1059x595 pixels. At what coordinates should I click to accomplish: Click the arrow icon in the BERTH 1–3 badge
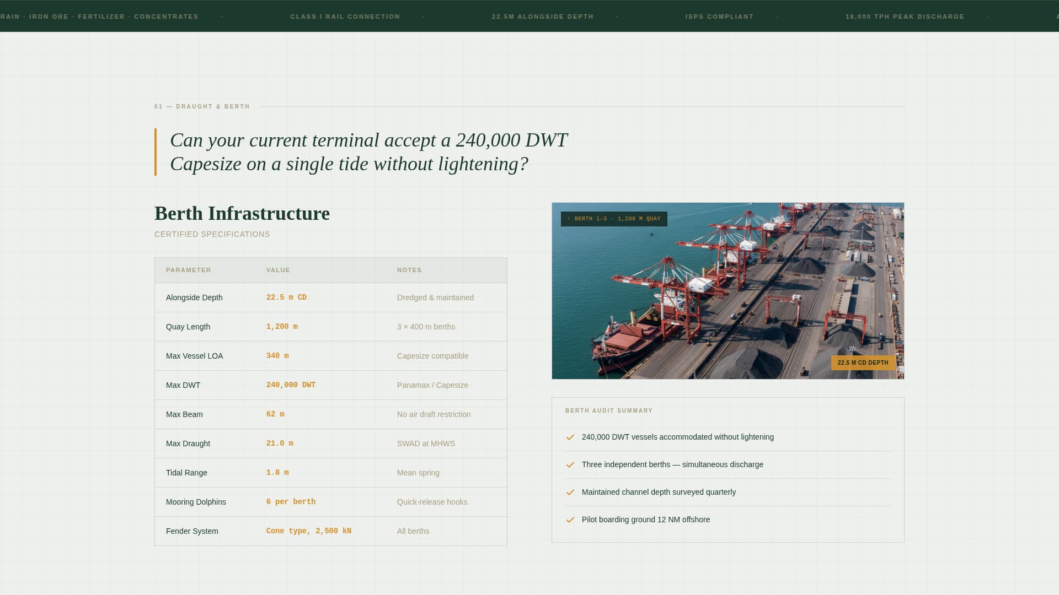(569, 219)
